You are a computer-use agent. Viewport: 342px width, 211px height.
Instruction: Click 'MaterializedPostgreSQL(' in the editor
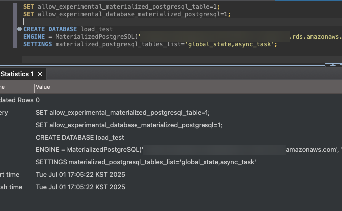(96, 37)
